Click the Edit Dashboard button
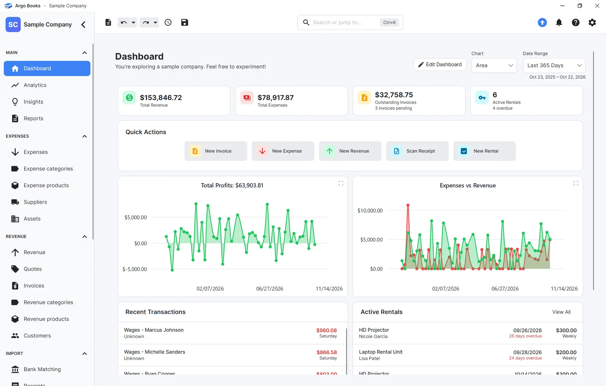Screen dimensions: 606x386 click(x=440, y=65)
